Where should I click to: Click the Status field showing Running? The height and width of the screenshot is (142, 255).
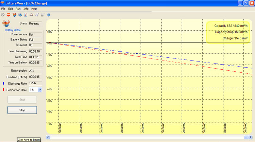[35, 24]
